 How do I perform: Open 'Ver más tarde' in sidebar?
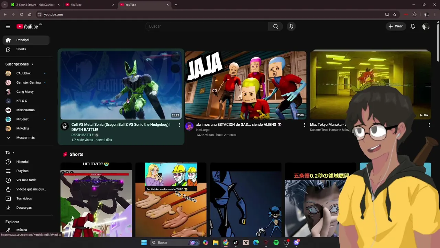point(26,180)
